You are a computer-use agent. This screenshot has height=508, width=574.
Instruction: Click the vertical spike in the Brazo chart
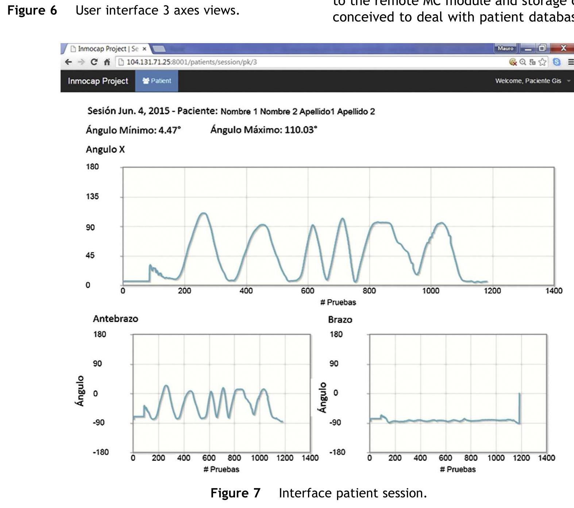pyautogui.click(x=519, y=407)
